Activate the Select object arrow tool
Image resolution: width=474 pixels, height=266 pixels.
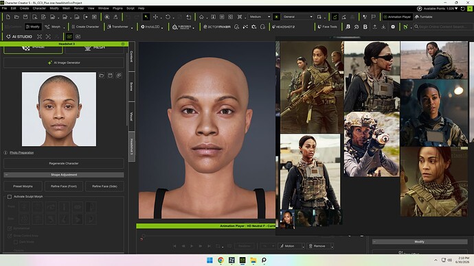tap(146, 17)
